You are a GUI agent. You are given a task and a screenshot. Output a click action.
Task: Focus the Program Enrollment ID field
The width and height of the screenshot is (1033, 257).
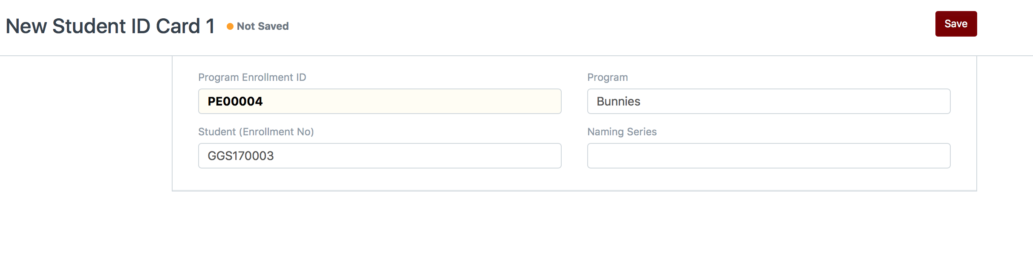pos(380,101)
